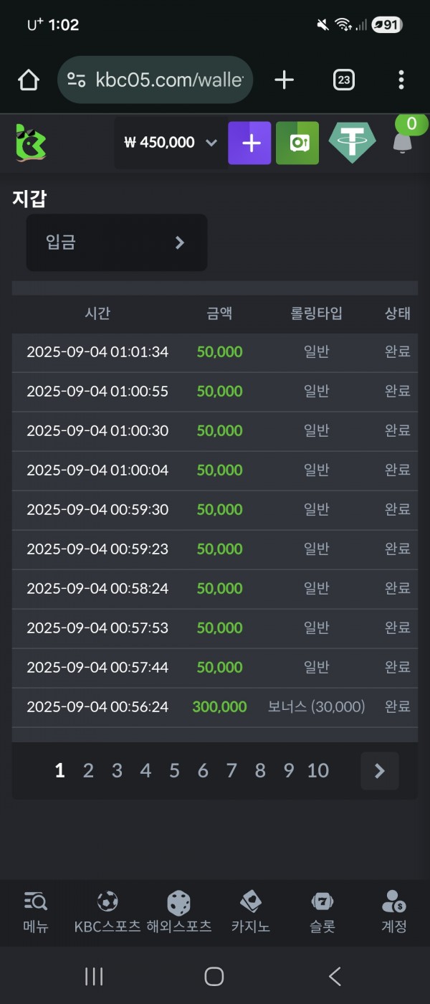Expand the ₩ 450,000 balance dropdown

point(171,143)
